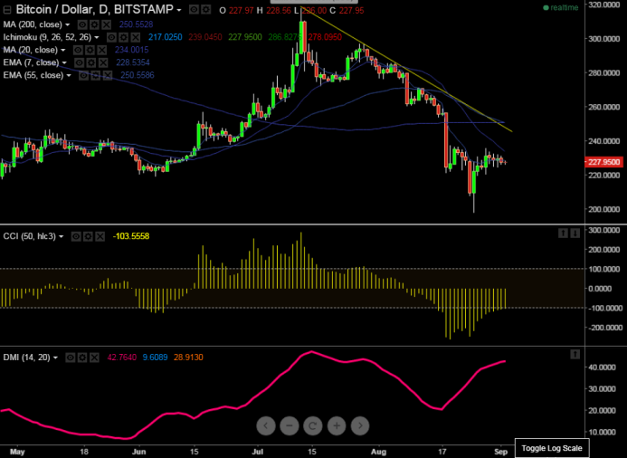The height and width of the screenshot is (458, 627).
Task: Zoom out the chart with minus button
Action: click(290, 425)
